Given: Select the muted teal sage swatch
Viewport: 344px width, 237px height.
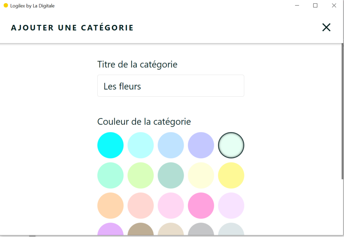Looking at the screenshot, I should [x=171, y=175].
